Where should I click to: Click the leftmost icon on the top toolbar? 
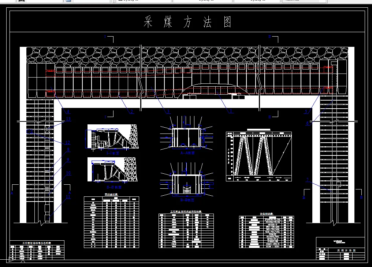pos(21,1)
